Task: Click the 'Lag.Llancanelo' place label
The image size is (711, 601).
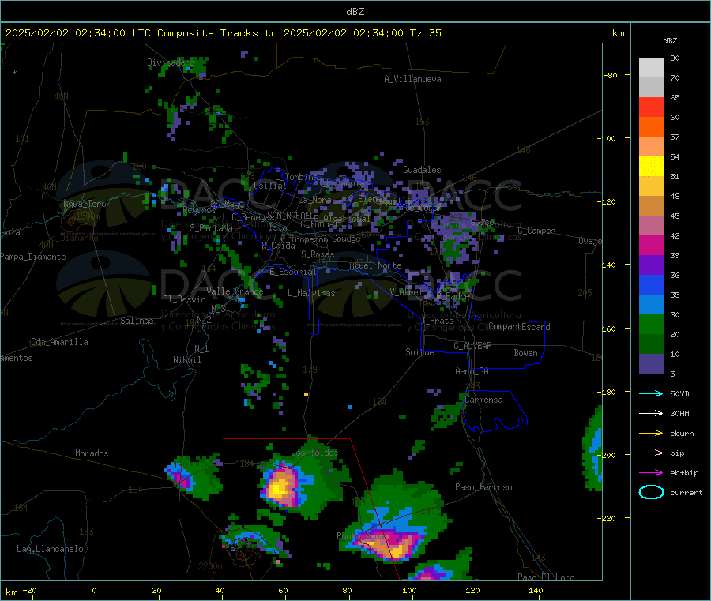Action: (x=51, y=549)
